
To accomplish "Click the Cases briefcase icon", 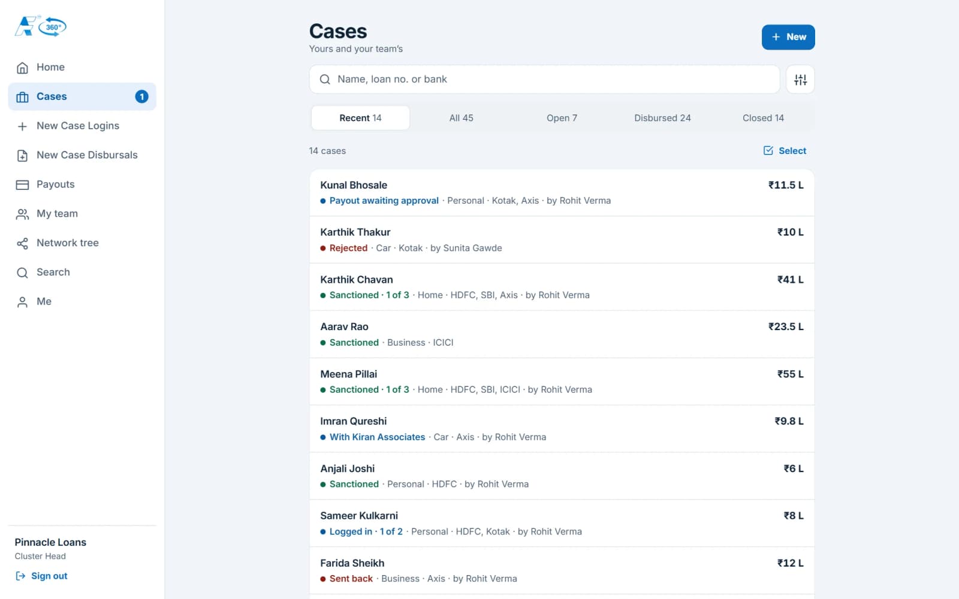I will [x=22, y=97].
